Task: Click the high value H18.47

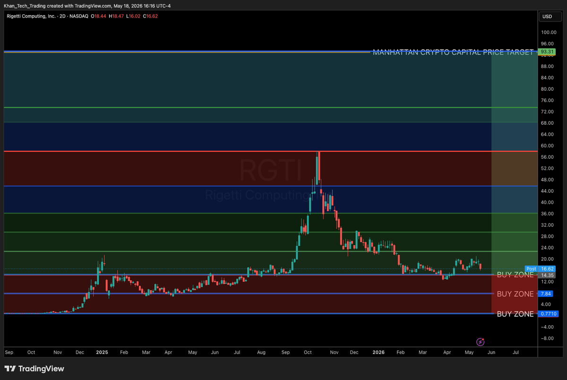Action: click(116, 17)
